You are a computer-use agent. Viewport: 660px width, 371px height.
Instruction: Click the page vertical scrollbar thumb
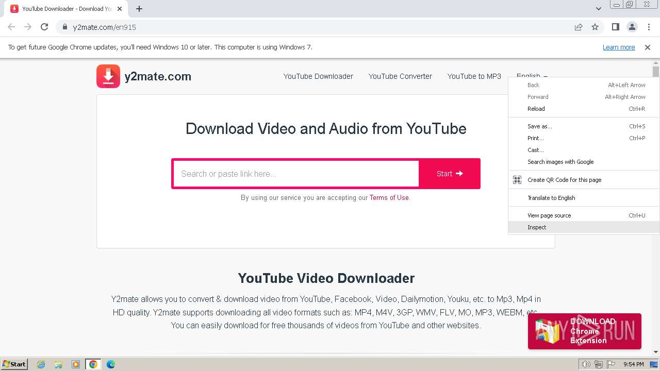click(x=656, y=71)
